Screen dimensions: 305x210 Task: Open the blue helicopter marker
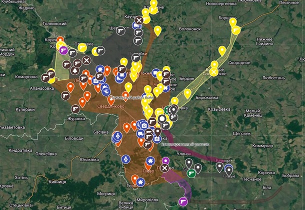pyautogui.click(x=106, y=90)
